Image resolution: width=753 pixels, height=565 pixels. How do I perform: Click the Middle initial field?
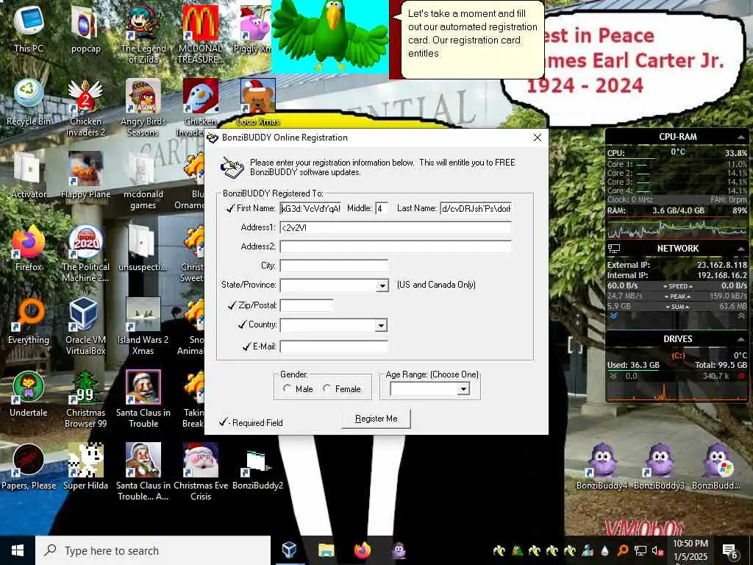point(382,208)
